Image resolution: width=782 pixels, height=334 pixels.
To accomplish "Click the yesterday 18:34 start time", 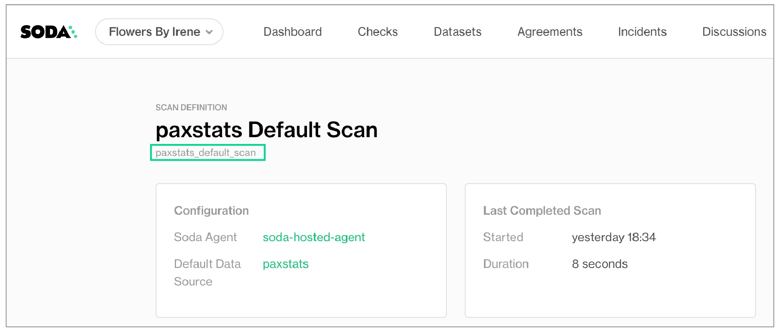I will tap(614, 237).
